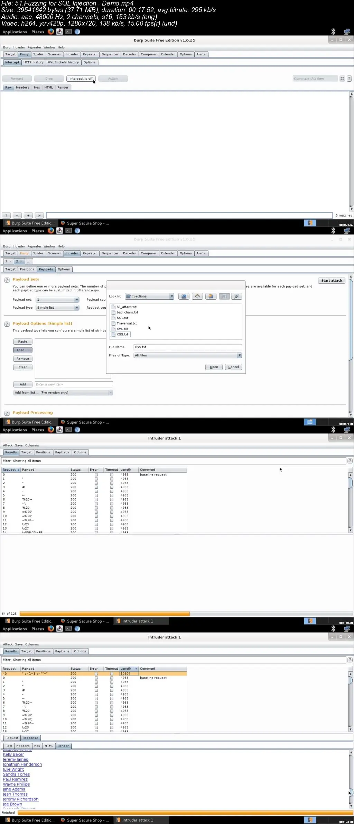This screenshot has height=824, width=354.
Task: Toggle Error checkbox of # payload in running attack
Action: (x=96, y=487)
